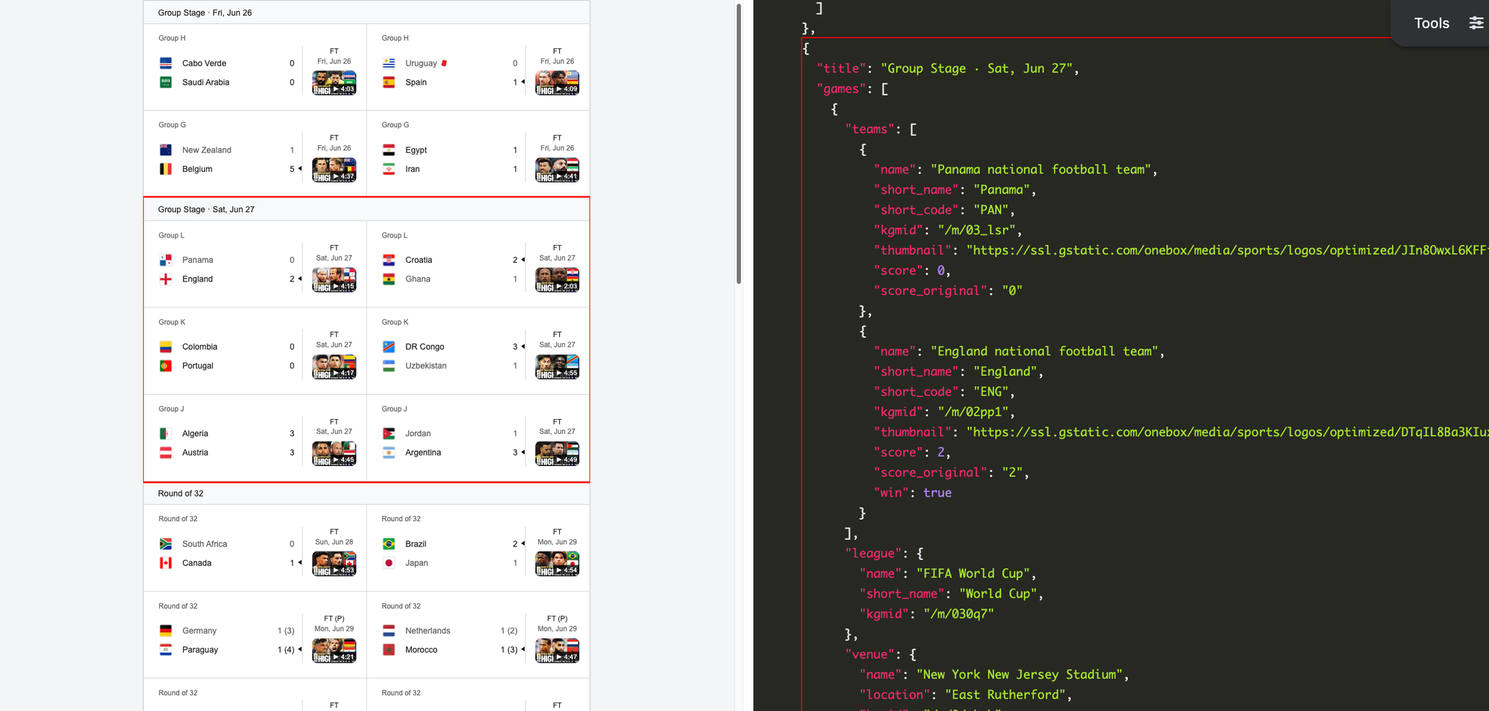This screenshot has width=1489, height=711.
Task: Click the Egypt flag icon
Action: (x=389, y=150)
